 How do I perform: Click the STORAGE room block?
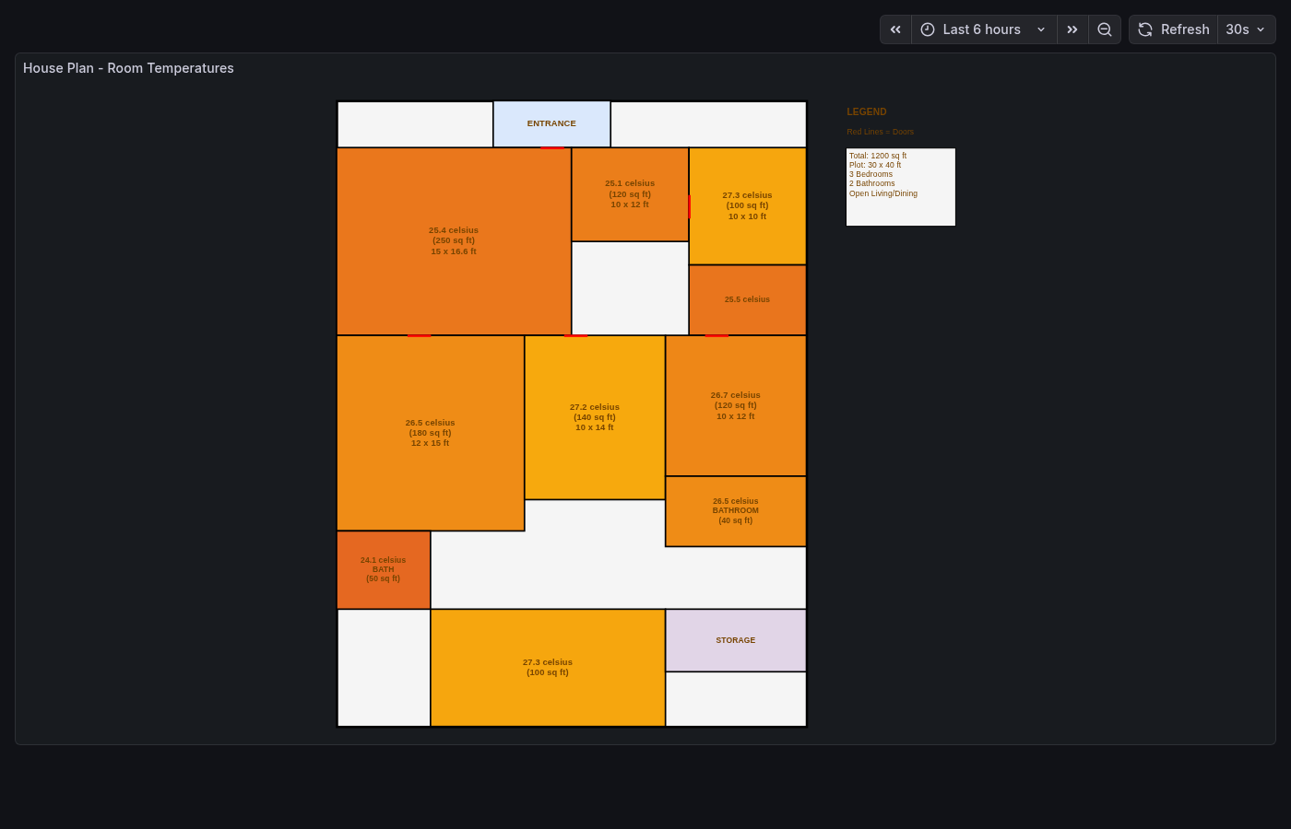coord(736,640)
